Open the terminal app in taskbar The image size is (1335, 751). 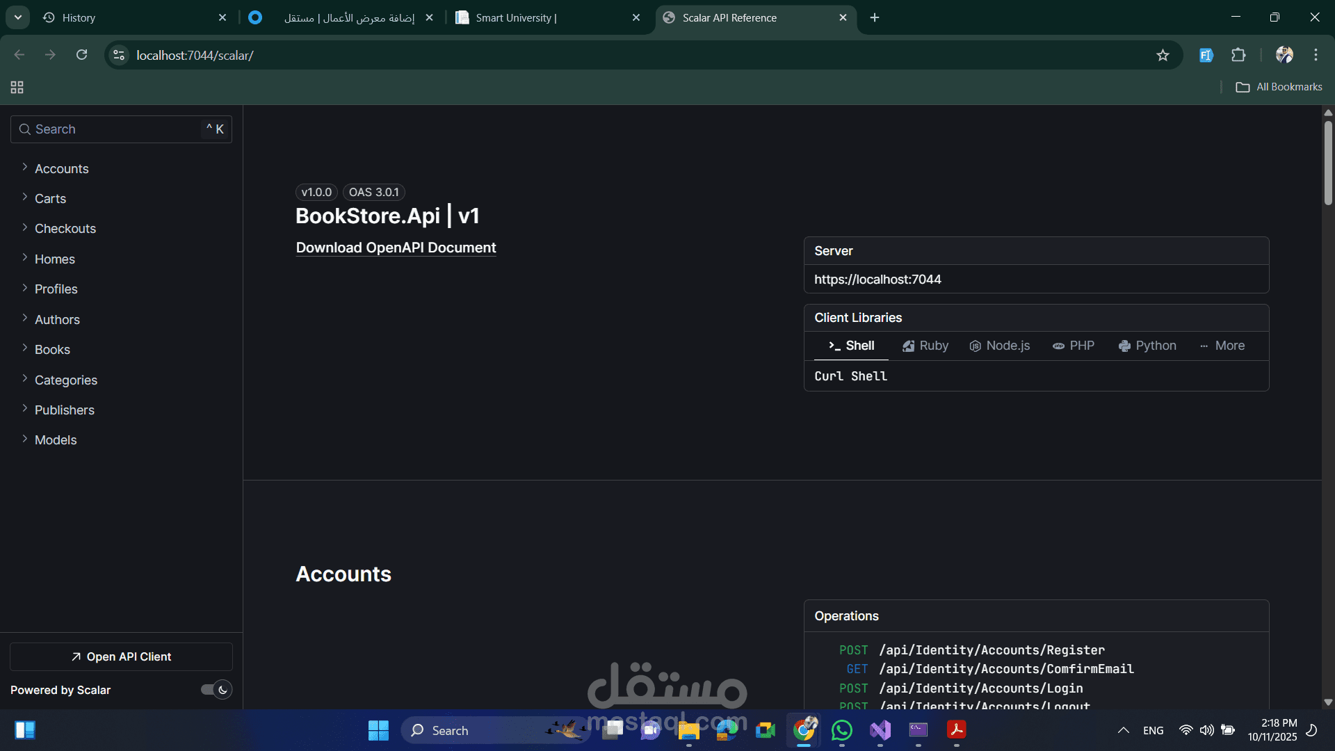tap(919, 730)
